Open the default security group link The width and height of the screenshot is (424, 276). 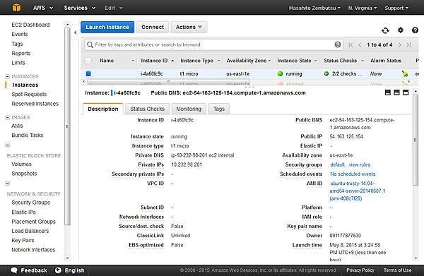coord(338,164)
